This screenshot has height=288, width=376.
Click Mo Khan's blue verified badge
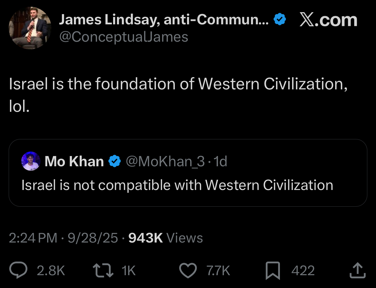(x=114, y=161)
